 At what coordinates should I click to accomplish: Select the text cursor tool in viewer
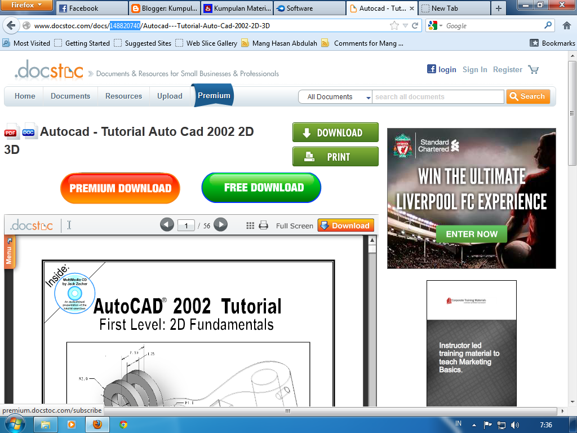pos(69,225)
